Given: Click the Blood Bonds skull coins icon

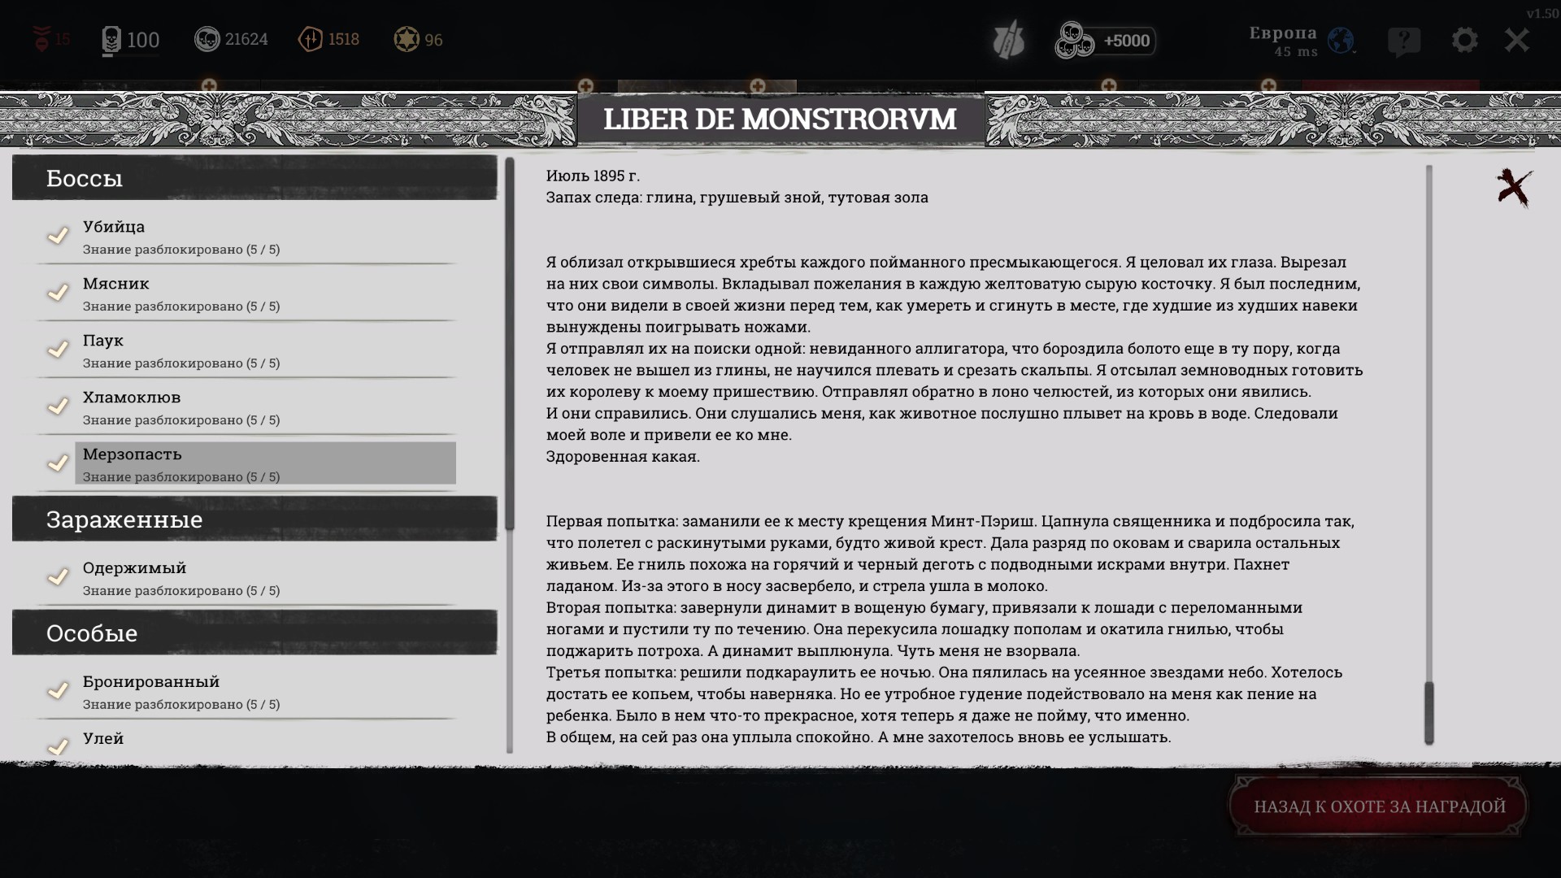Looking at the screenshot, I should (x=1075, y=41).
